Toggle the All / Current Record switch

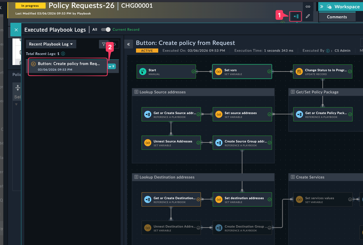pyautogui.click(x=105, y=30)
